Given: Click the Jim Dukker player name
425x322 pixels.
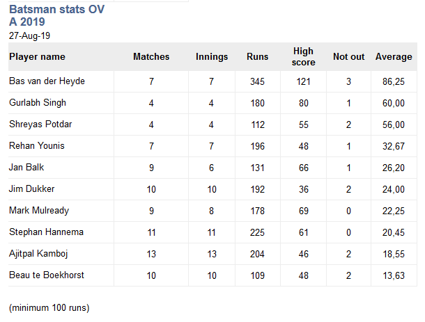Looking at the screenshot, I should click(32, 189).
